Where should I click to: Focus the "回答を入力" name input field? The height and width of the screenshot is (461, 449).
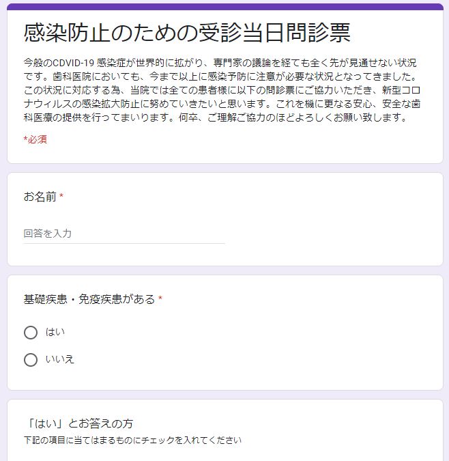coord(124,234)
